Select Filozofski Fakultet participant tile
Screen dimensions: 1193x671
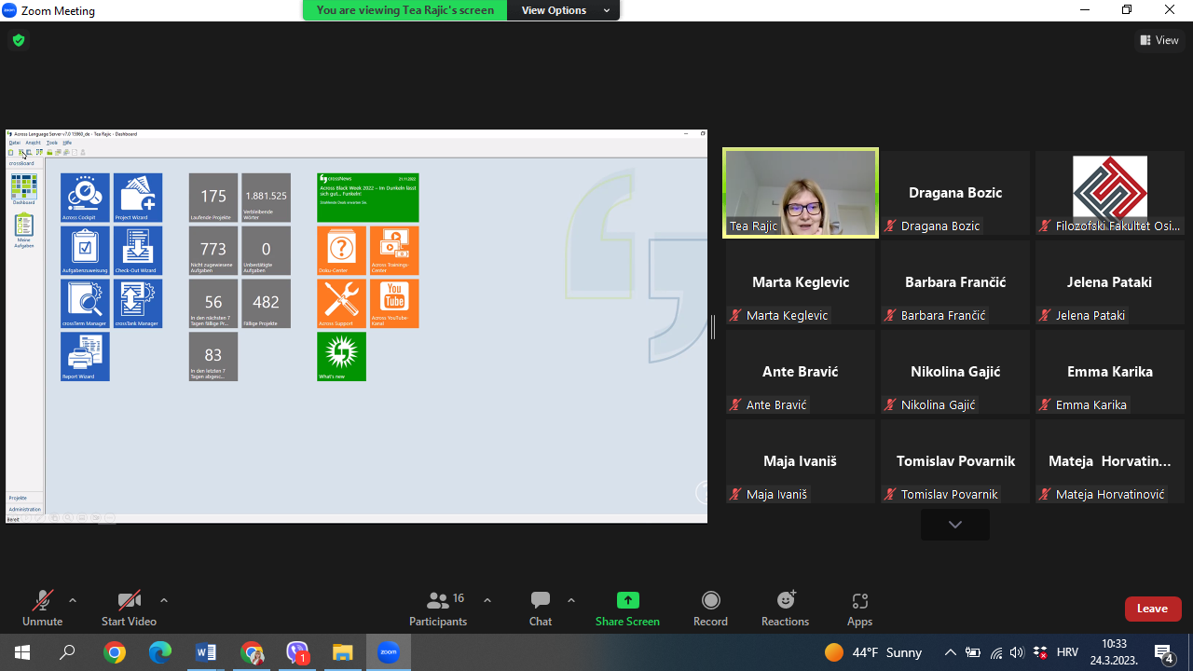1110,193
